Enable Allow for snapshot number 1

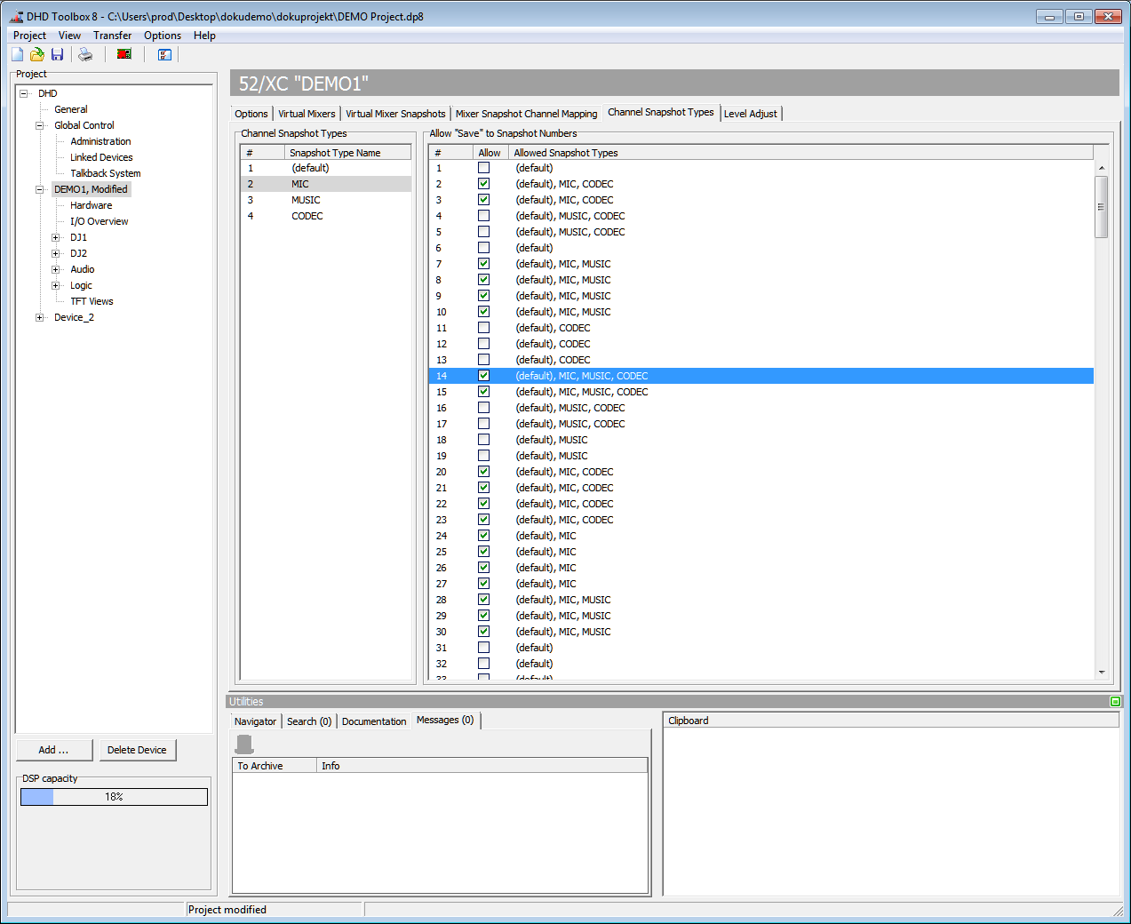click(483, 167)
